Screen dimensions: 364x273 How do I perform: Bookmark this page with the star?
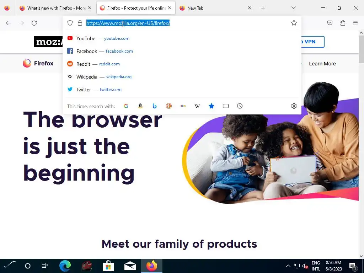pos(294,23)
